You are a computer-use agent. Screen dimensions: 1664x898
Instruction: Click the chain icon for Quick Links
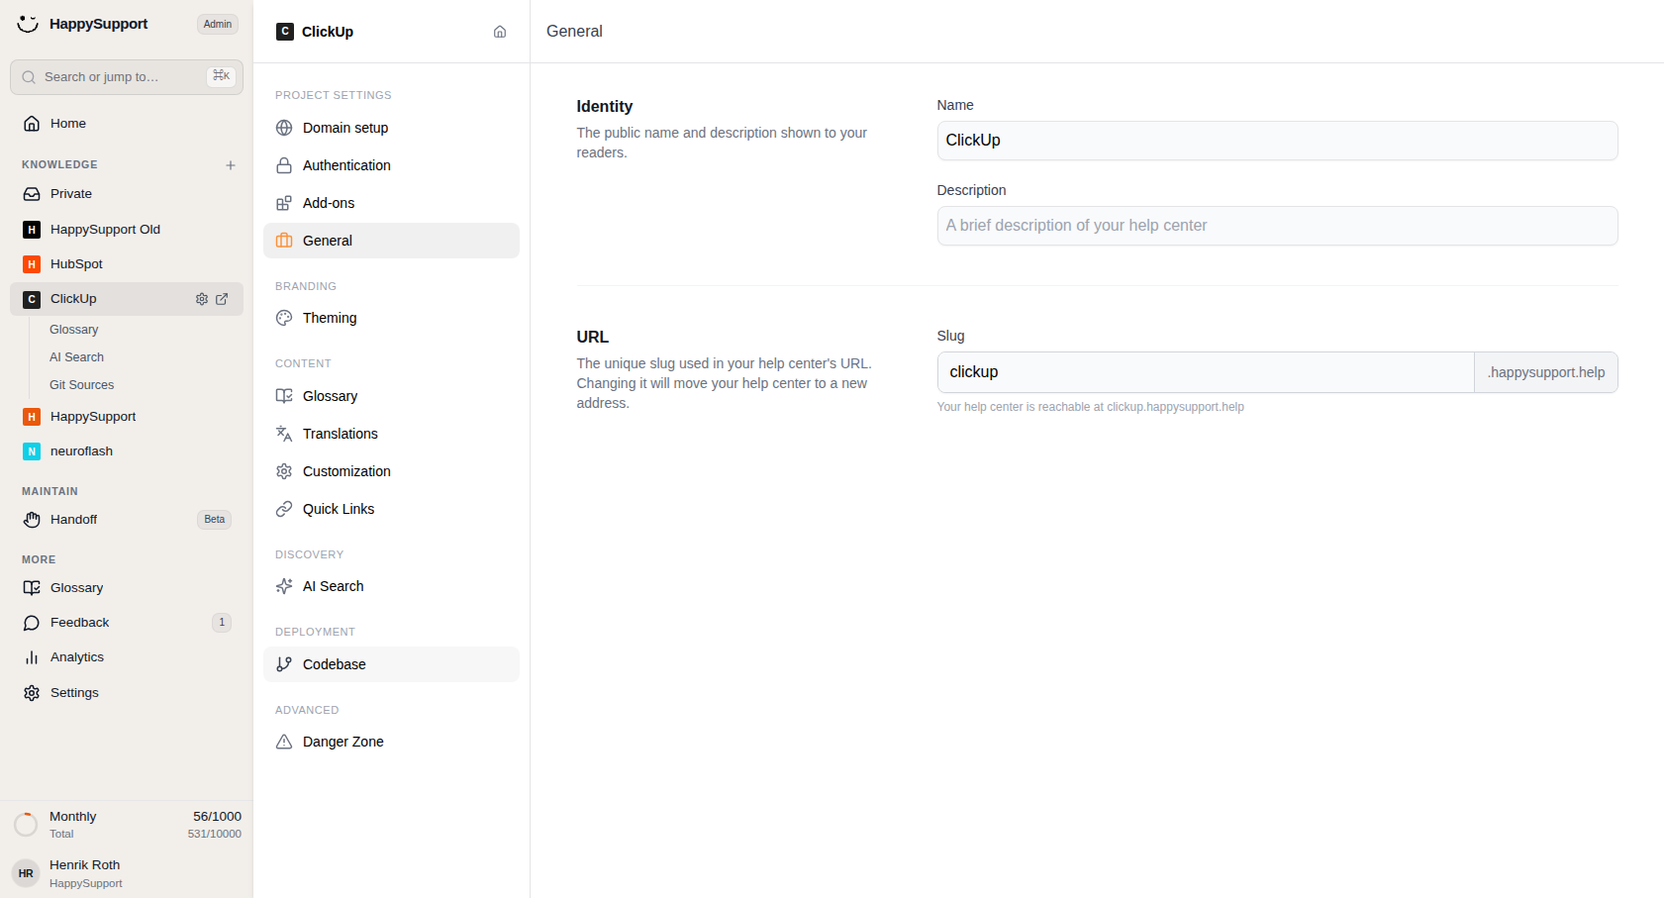click(x=284, y=509)
